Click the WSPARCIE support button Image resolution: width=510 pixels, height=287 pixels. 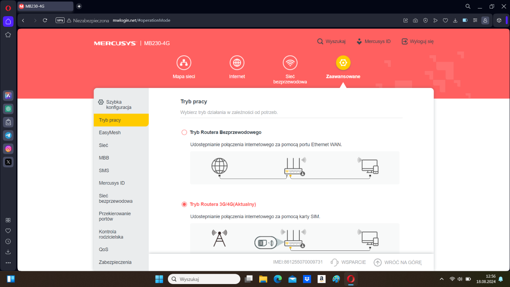(x=348, y=262)
